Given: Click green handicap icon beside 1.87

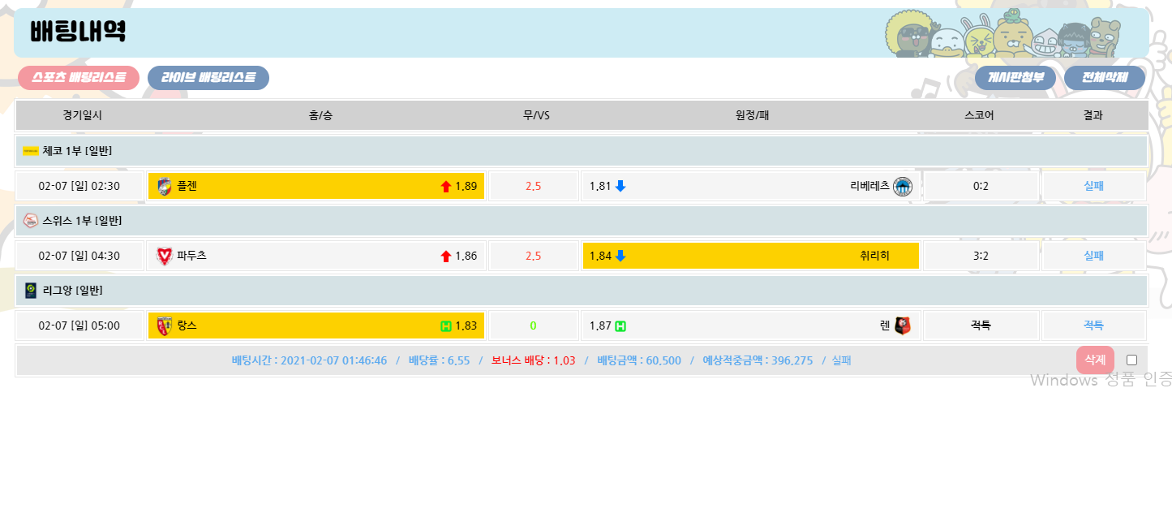Looking at the screenshot, I should pos(620,326).
